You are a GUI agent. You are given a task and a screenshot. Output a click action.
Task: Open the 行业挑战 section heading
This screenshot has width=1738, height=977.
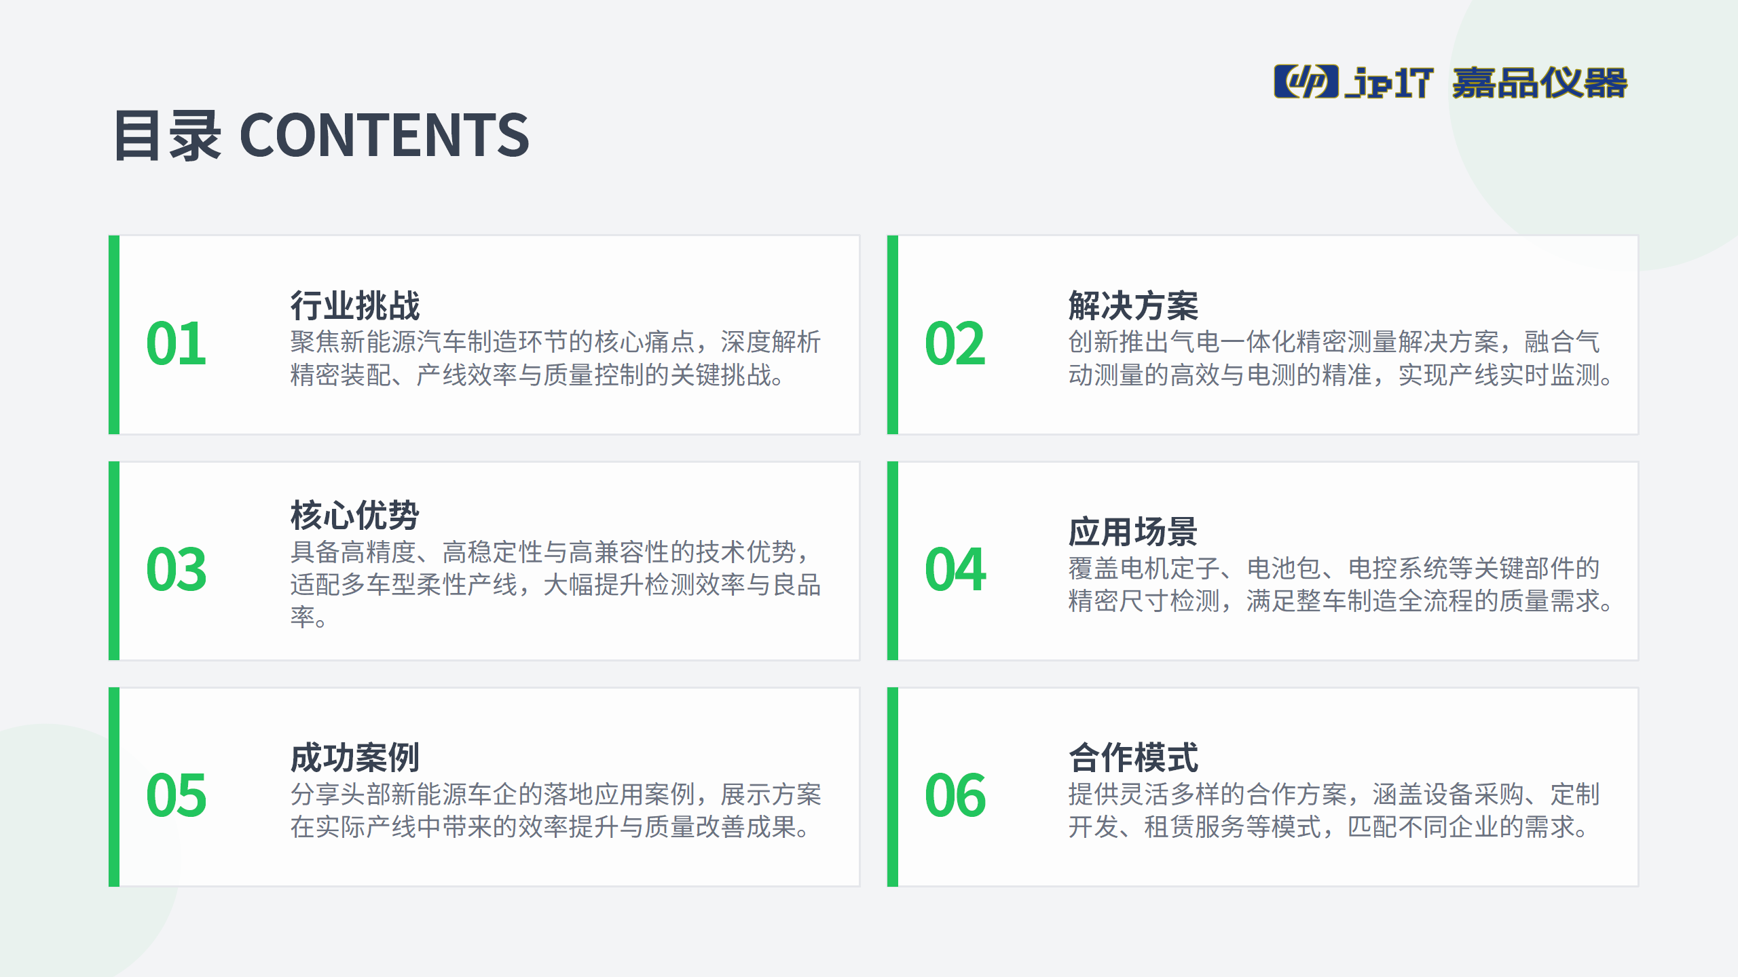tap(355, 305)
